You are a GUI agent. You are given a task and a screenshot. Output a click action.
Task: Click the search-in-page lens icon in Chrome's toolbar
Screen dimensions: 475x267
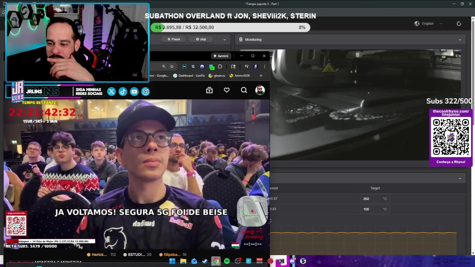click(x=233, y=66)
